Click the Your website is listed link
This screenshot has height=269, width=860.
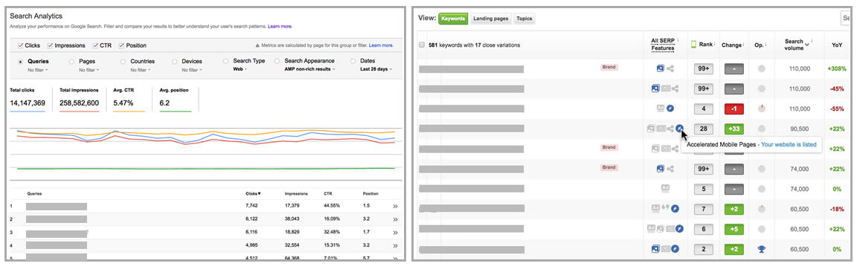(788, 145)
